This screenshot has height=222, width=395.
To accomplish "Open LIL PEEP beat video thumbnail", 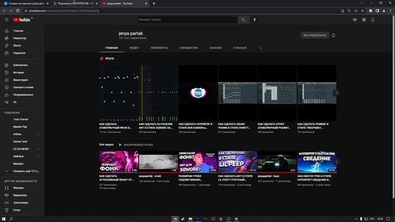I will pyautogui.click(x=238, y=162).
